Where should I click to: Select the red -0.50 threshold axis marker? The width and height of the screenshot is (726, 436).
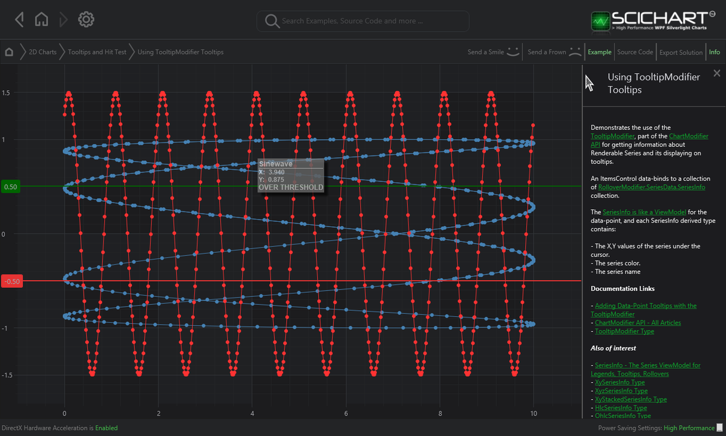pyautogui.click(x=12, y=281)
